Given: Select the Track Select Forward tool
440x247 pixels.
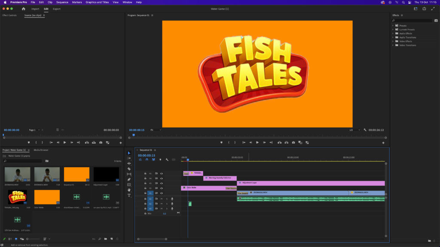Looking at the screenshot, I should pos(129,158).
